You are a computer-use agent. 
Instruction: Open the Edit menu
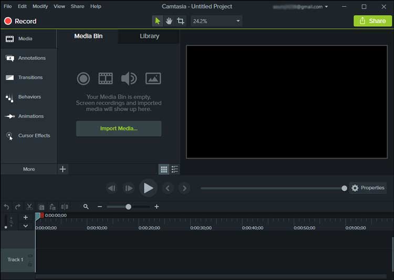pyautogui.click(x=22, y=6)
